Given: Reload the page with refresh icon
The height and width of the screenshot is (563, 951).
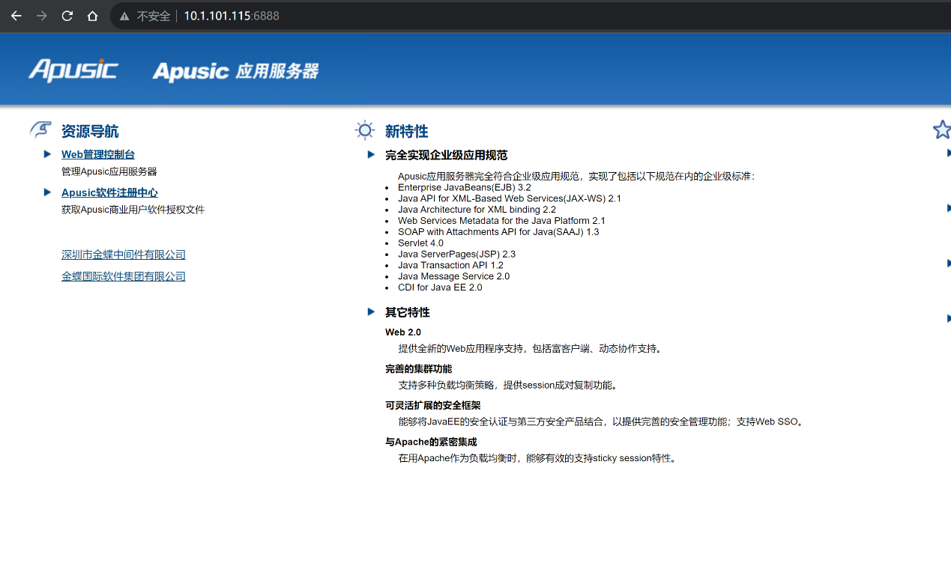Looking at the screenshot, I should pos(67,16).
